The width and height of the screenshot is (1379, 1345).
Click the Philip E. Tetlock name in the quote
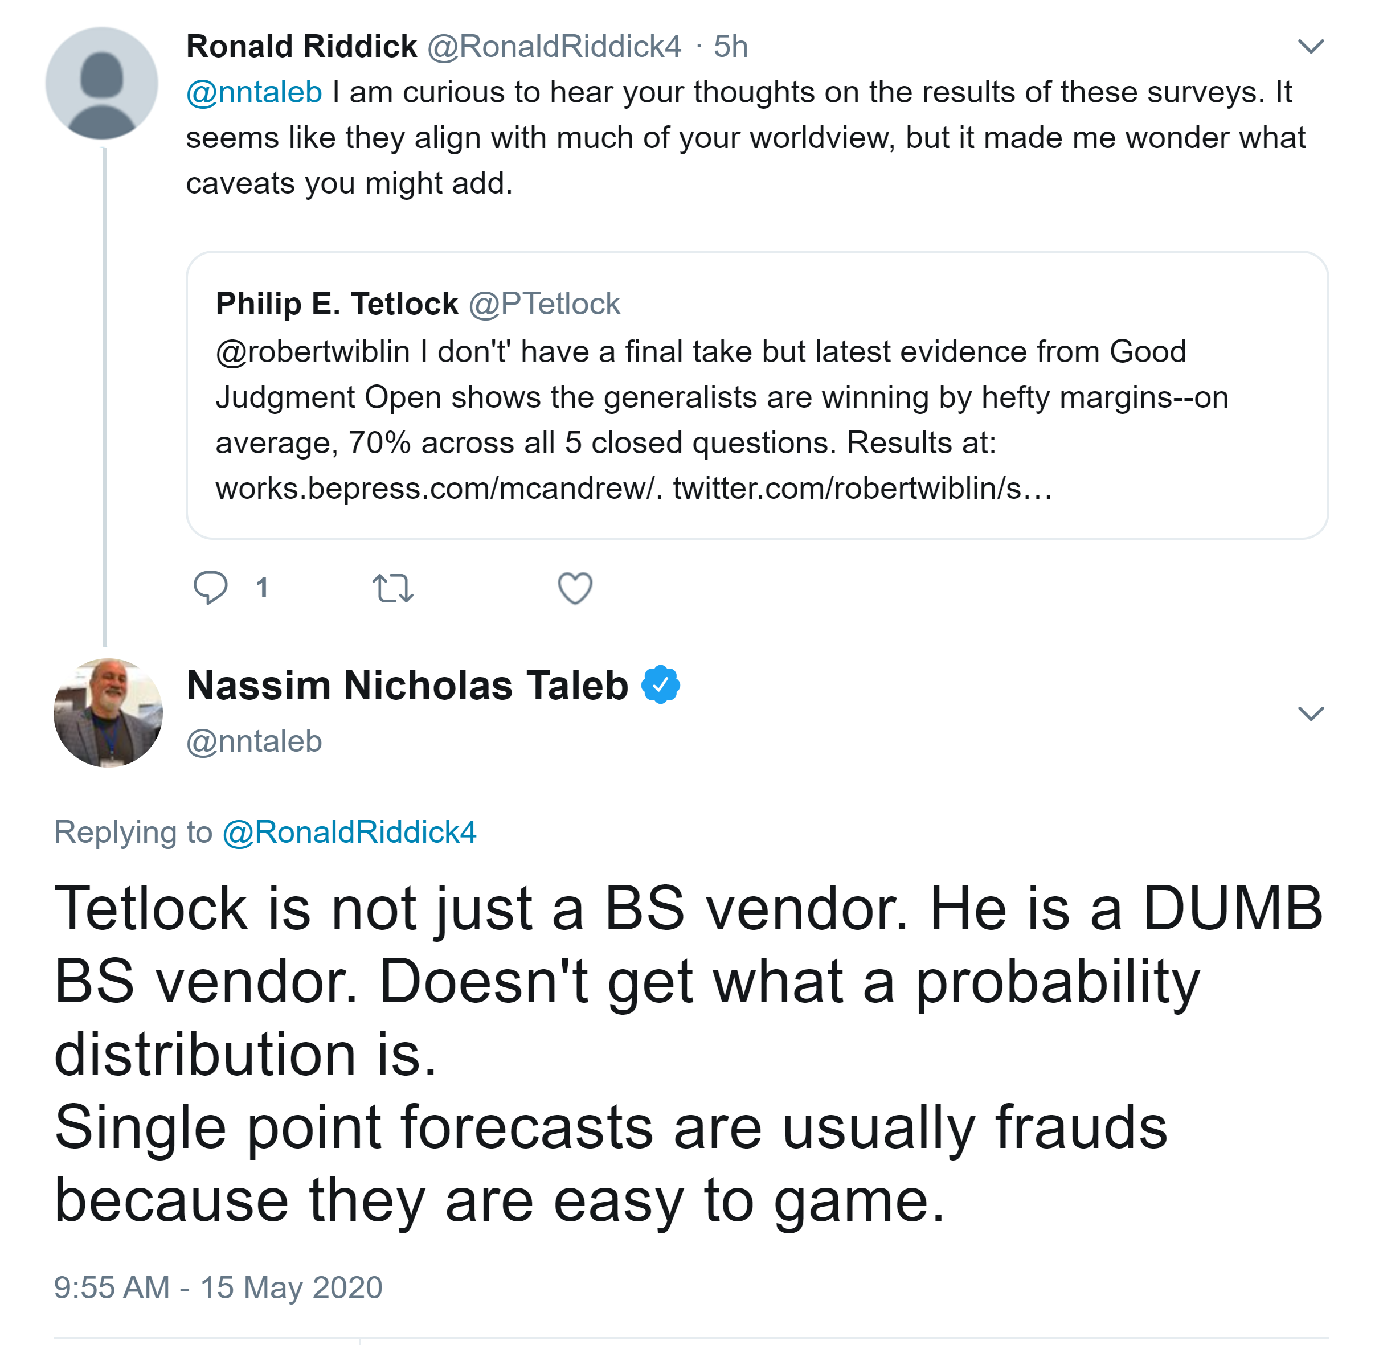tap(336, 304)
